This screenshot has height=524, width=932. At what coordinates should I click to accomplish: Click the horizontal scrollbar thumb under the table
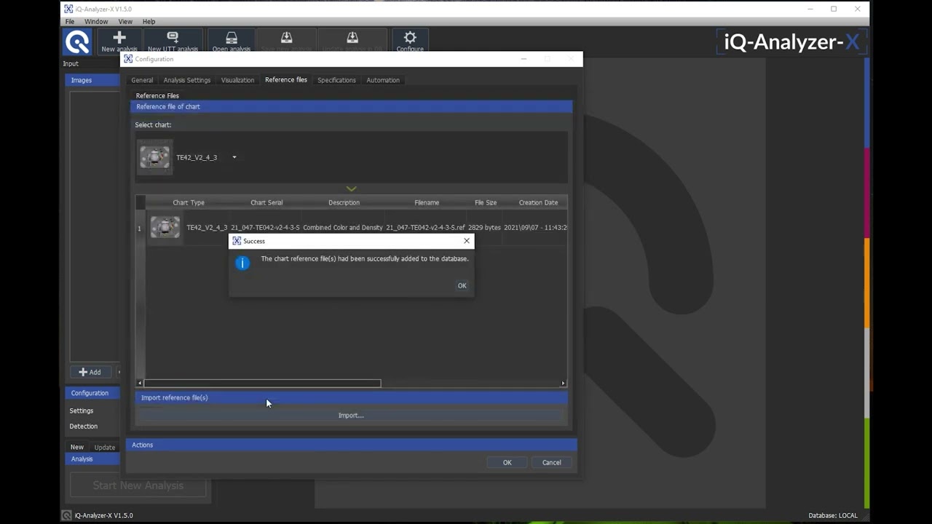click(262, 384)
